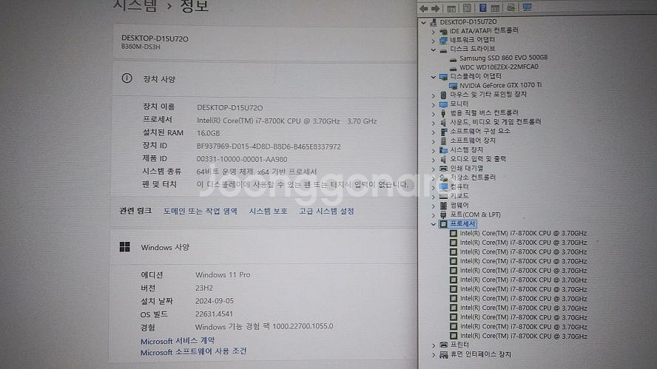
Task: Expand the 시스템 장치 node
Action: tap(434, 150)
